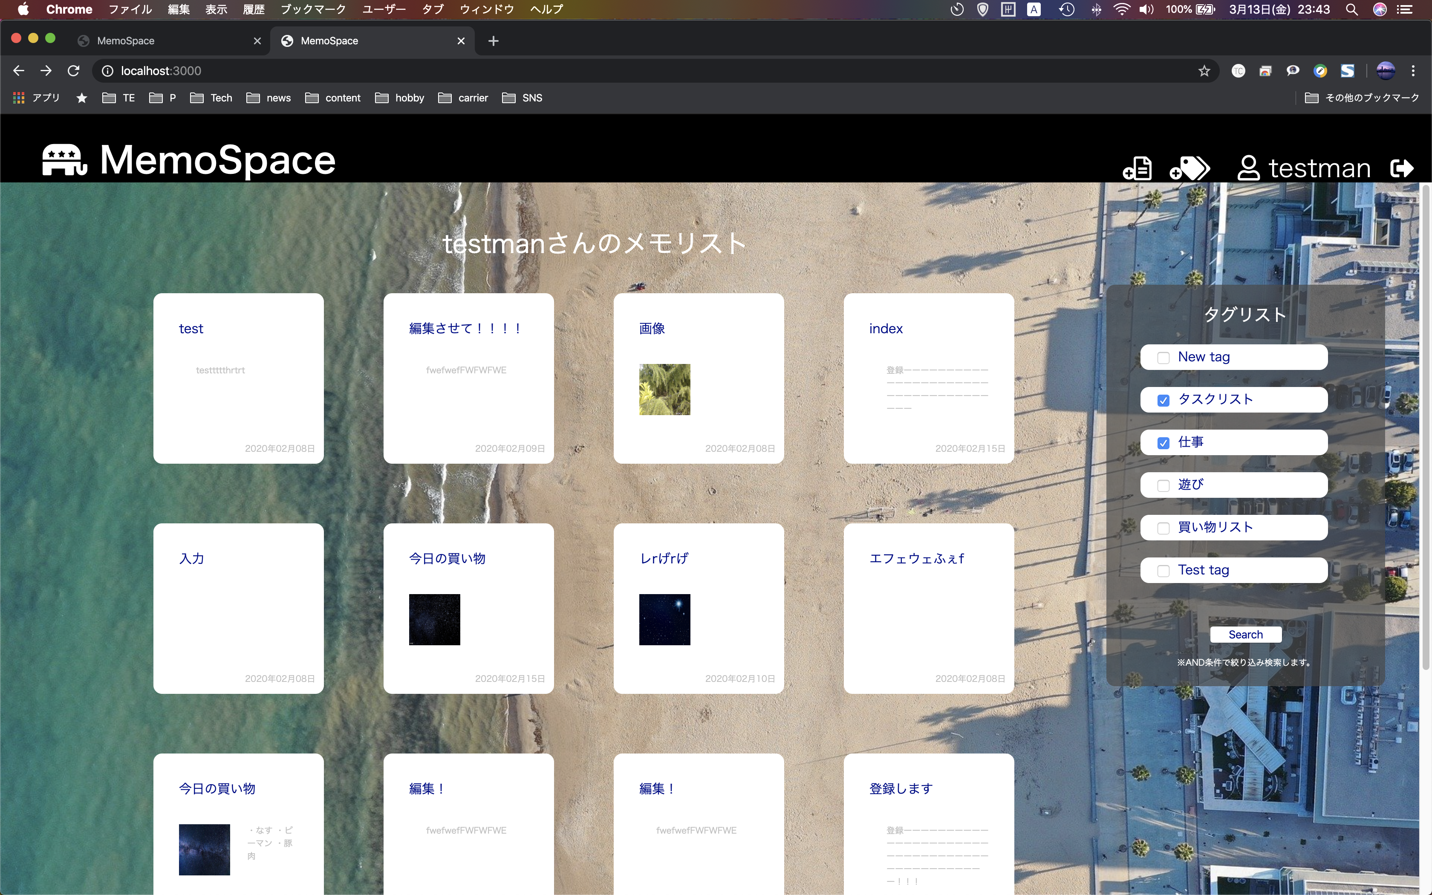Uncheck the タスクリスト checkbox
This screenshot has height=895, width=1432.
(1163, 400)
